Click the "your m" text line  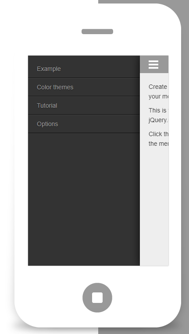158,96
